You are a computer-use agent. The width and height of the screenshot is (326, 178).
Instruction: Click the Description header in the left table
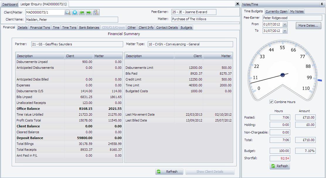pos(40,56)
